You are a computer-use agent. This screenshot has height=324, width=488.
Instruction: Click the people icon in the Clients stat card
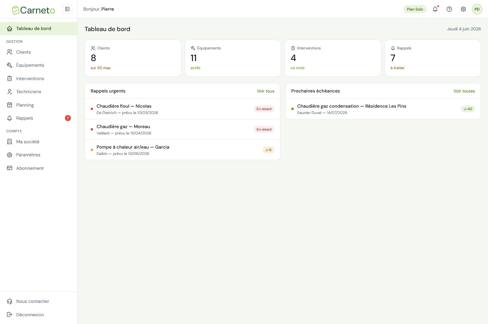(x=93, y=48)
